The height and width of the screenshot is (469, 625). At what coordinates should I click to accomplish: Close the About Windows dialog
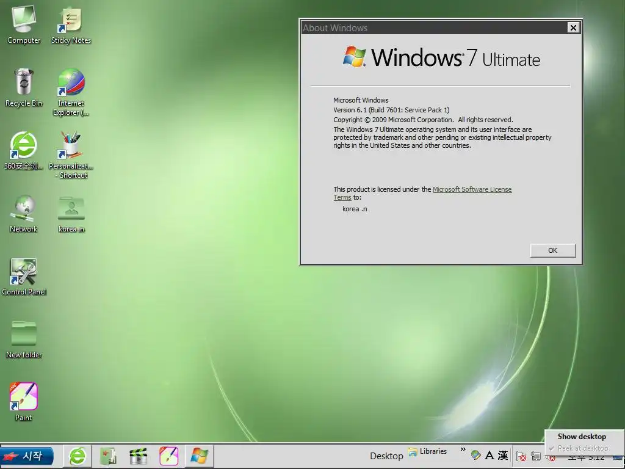[573, 27]
